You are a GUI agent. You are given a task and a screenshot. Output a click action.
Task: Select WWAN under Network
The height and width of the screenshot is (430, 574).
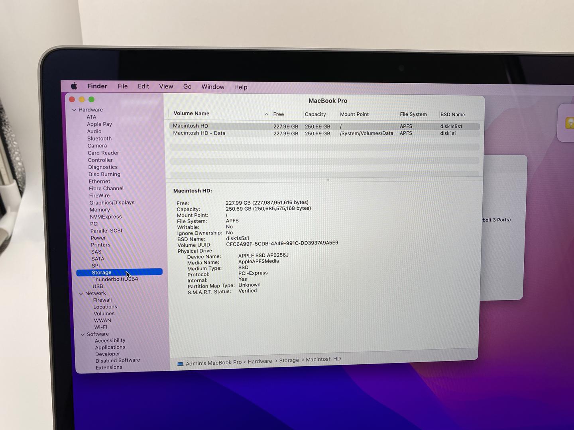point(102,320)
